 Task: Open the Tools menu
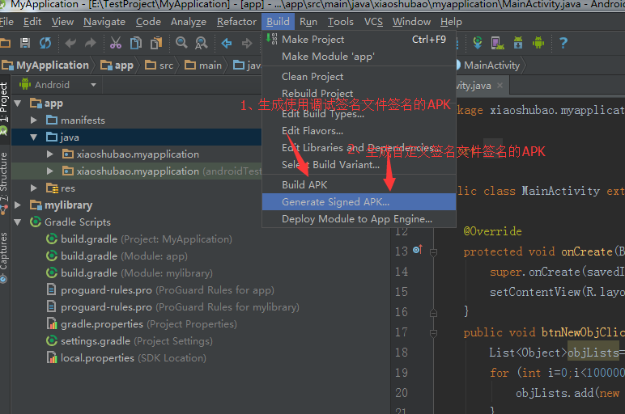pyautogui.click(x=340, y=22)
